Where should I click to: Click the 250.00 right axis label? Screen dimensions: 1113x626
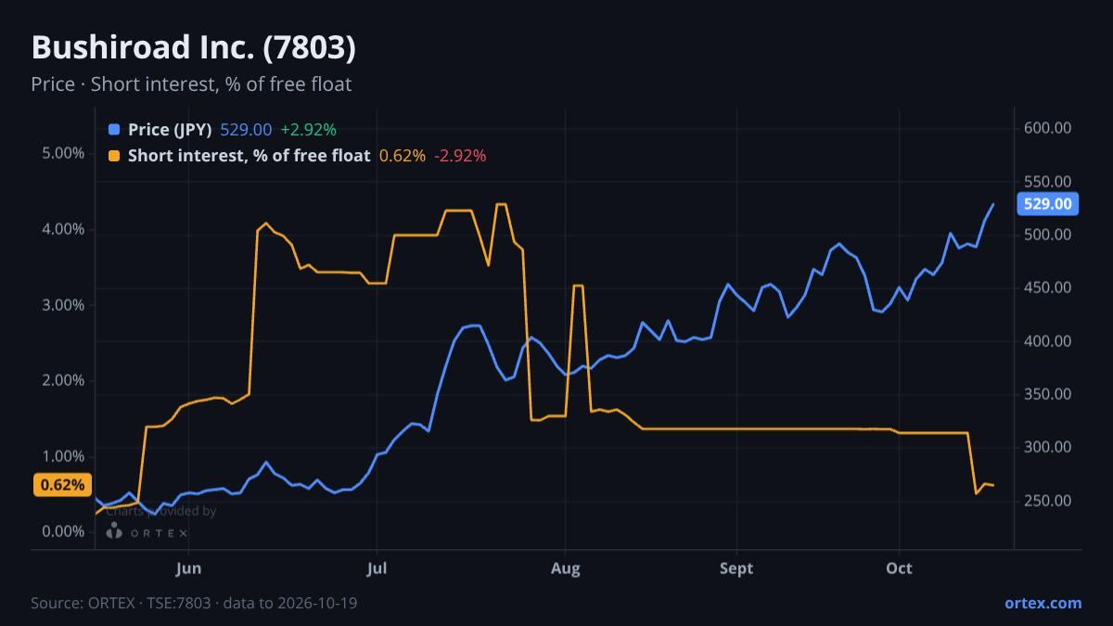point(1048,502)
